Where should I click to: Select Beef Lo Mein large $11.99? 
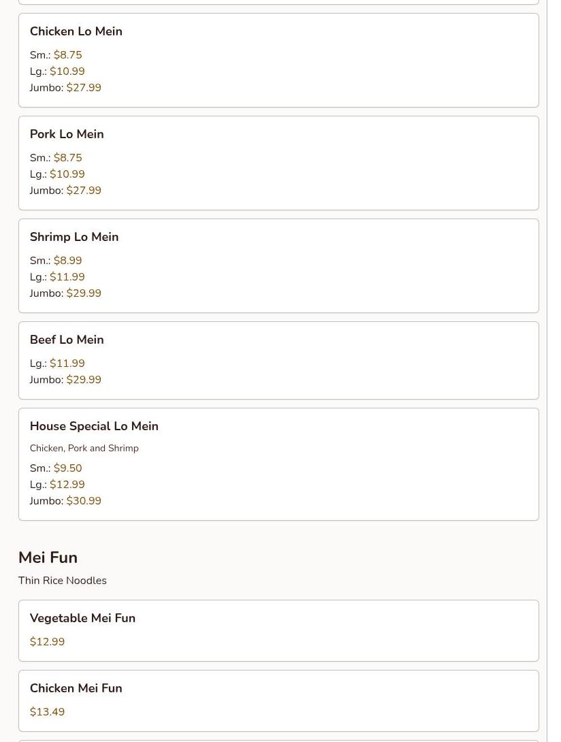(67, 364)
